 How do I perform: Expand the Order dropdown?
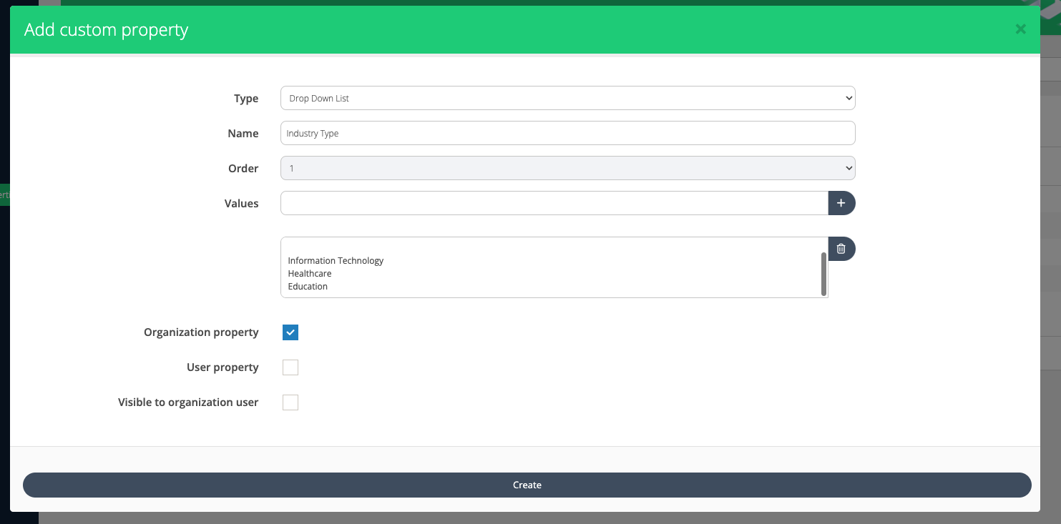567,168
